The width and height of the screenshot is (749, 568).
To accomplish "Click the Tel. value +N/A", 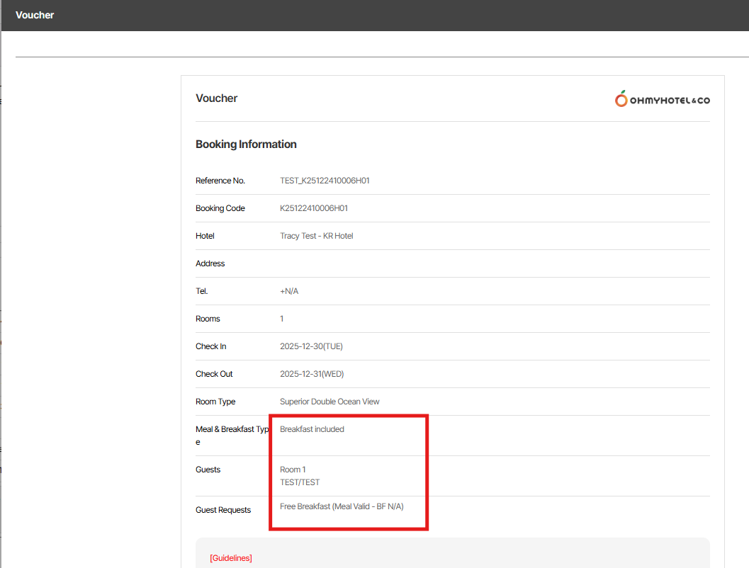I will coord(289,291).
